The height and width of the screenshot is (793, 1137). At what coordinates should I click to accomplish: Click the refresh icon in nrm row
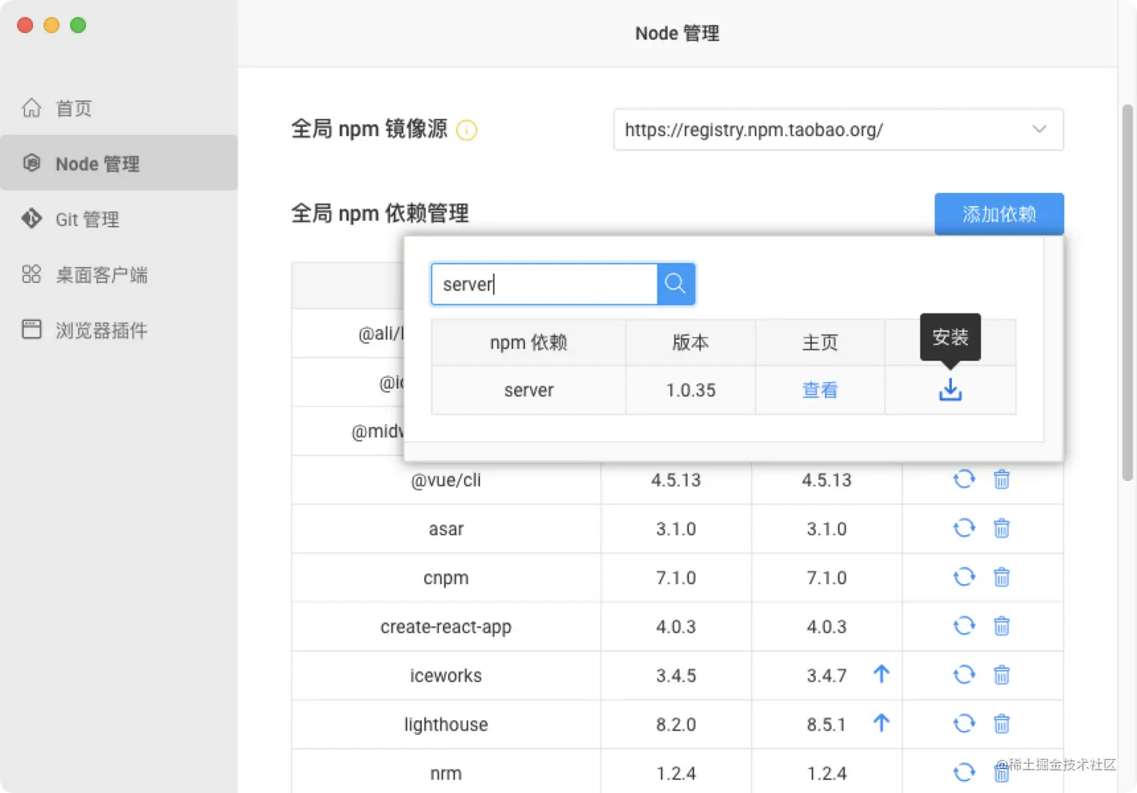coord(964,772)
